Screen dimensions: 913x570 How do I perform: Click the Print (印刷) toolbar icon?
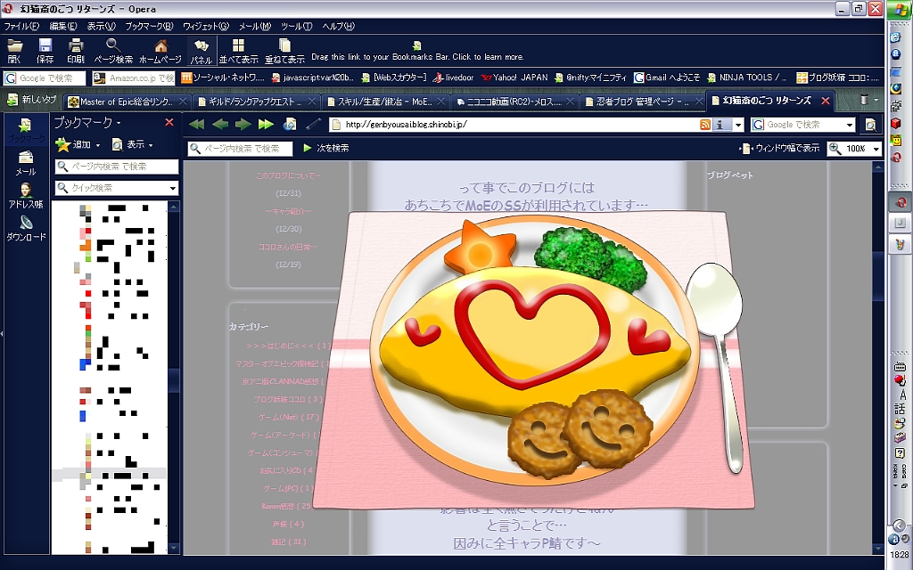76,51
